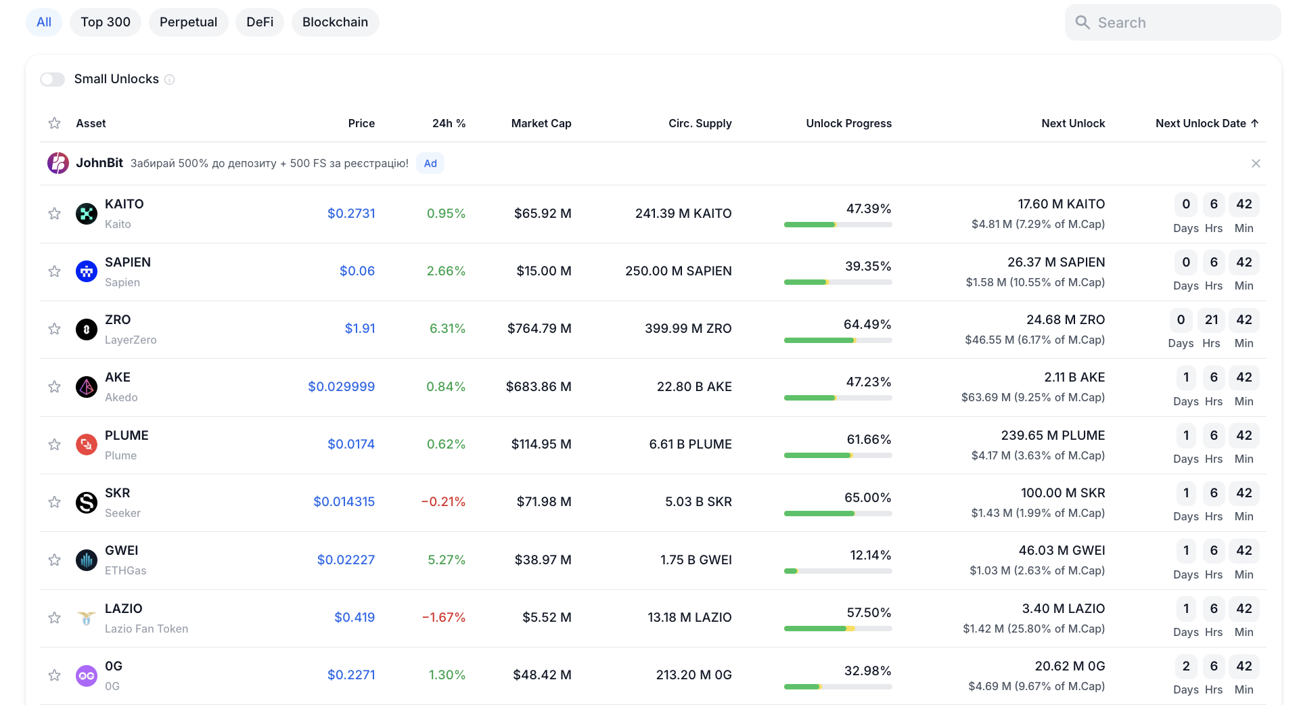
Task: Favorite KAITO with its star
Action: pos(55,214)
